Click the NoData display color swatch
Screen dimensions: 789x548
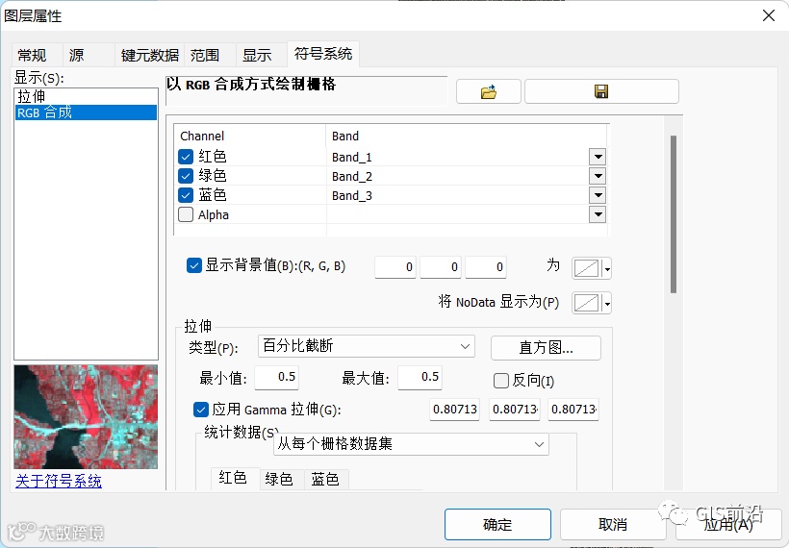(x=587, y=303)
